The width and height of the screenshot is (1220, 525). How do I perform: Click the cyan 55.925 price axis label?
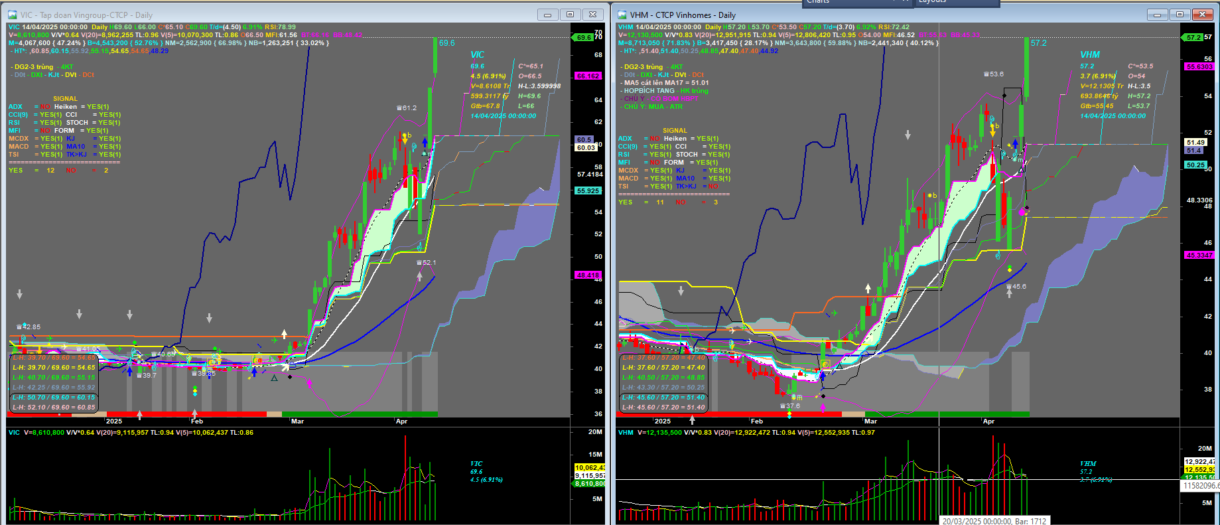(588, 191)
